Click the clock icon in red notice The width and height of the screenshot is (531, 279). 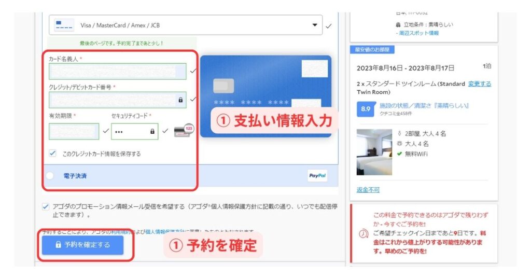coord(364,234)
